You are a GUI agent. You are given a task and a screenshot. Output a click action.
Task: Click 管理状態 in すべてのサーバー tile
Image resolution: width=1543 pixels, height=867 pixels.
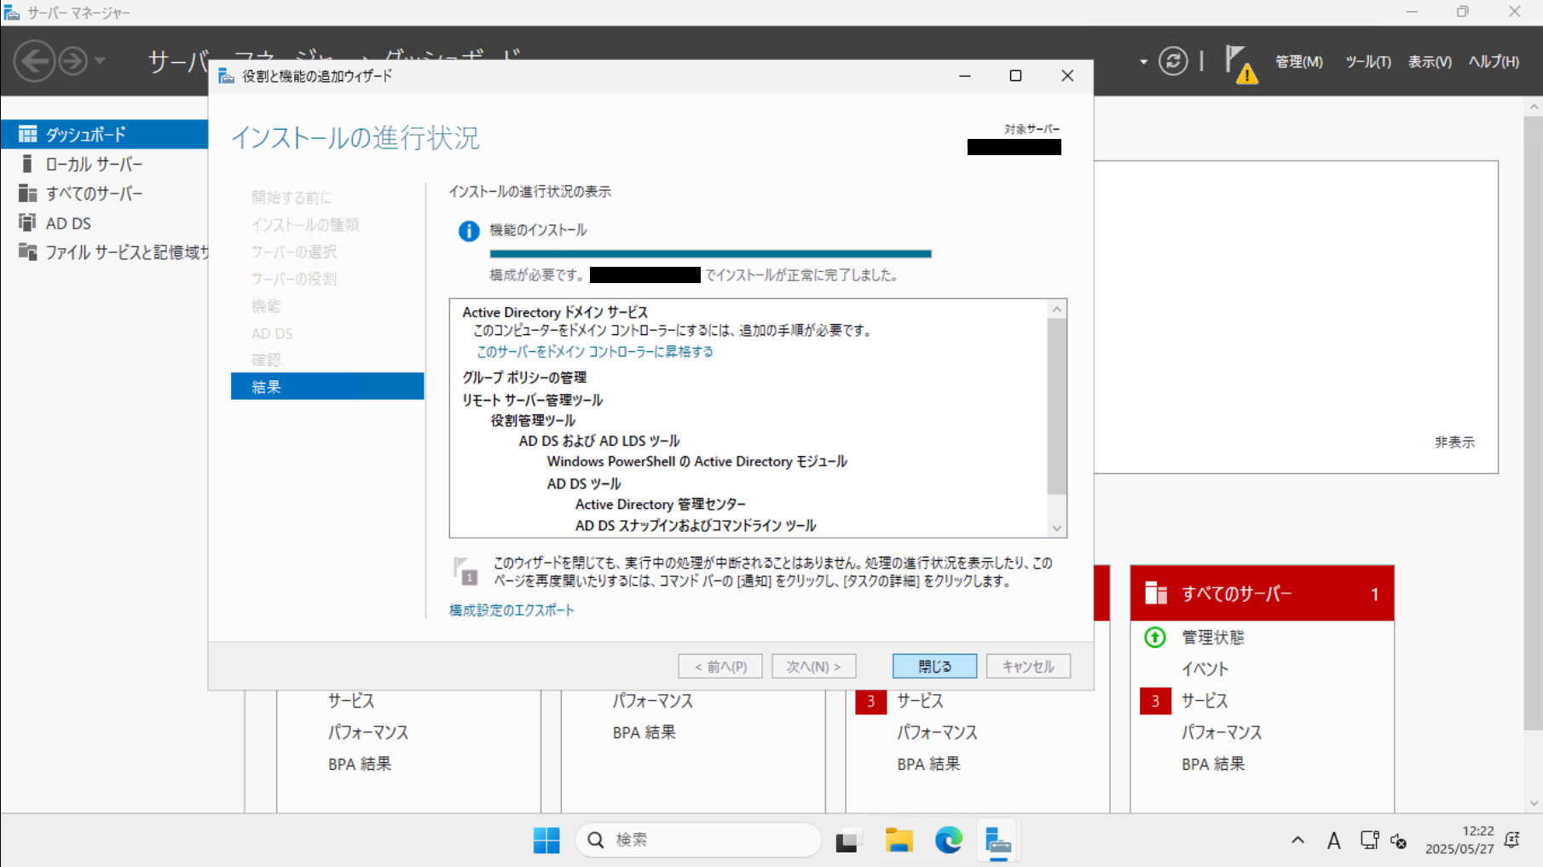pyautogui.click(x=1212, y=637)
